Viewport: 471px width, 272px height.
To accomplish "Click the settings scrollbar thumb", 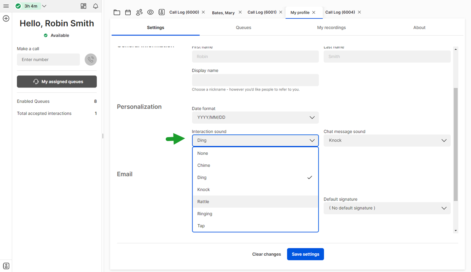I will [456, 144].
